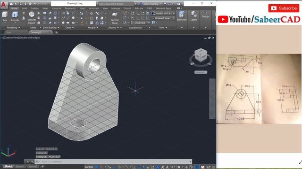Click the Save quick-access icon
Screen dimensions: 302x169
pos(21,4)
